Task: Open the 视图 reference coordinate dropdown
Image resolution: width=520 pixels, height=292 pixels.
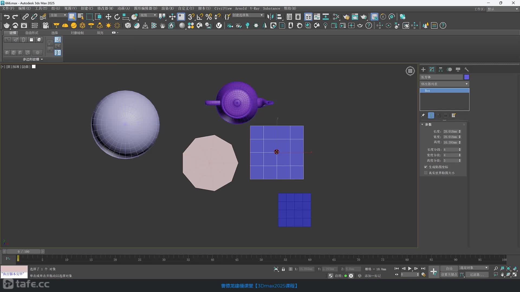Action: pyautogui.click(x=148, y=15)
